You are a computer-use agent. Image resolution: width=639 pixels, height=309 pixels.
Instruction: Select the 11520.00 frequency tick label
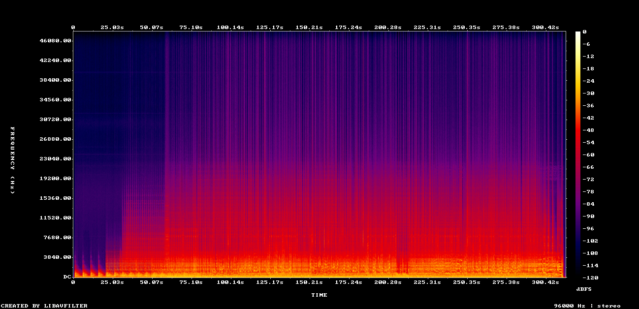point(58,218)
